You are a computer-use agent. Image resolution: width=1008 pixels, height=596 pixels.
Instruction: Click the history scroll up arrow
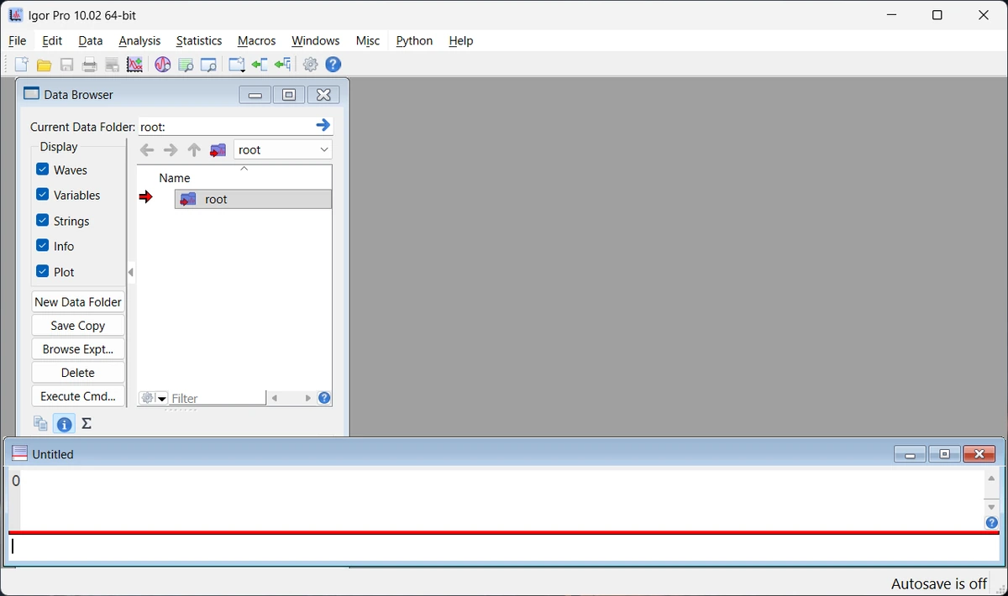click(x=992, y=478)
